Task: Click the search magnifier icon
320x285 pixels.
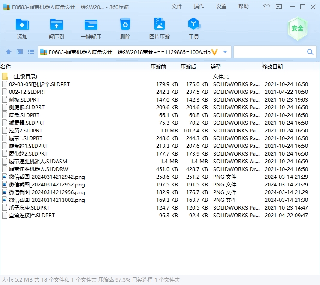Action: 310,52
